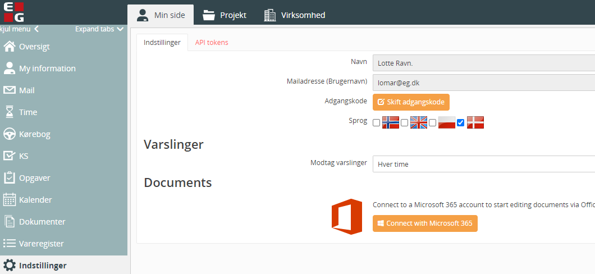This screenshot has width=595, height=274.
Task: Open the Virksomhed top tab
Action: click(x=295, y=15)
